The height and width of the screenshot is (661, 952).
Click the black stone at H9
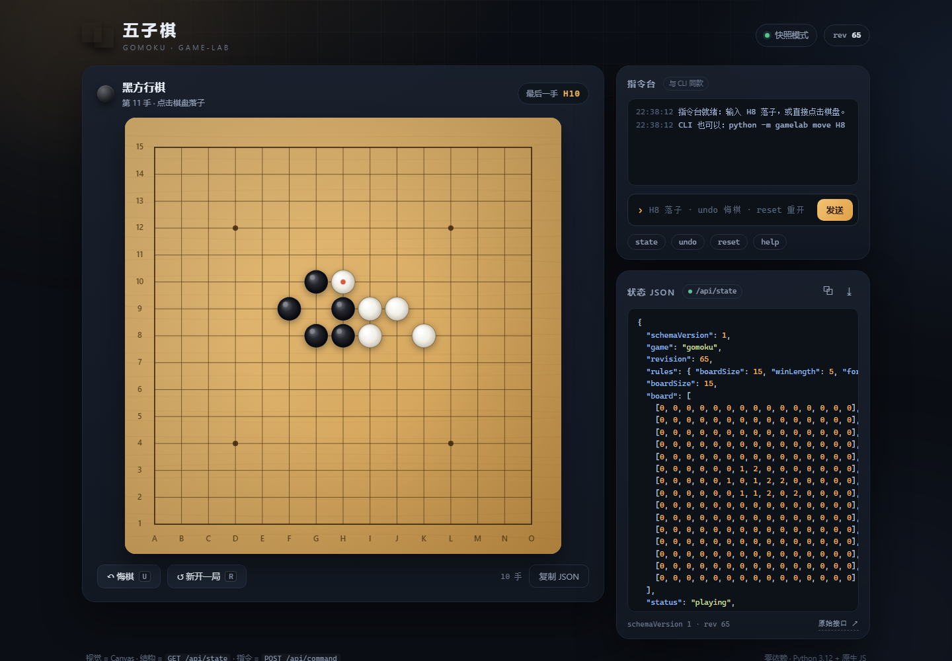tap(343, 309)
